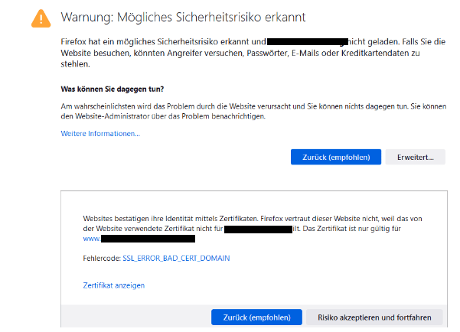This screenshot has height=332, width=460.
Task: Open the 'Zertifikat anzeigen' link
Action: pyautogui.click(x=114, y=285)
